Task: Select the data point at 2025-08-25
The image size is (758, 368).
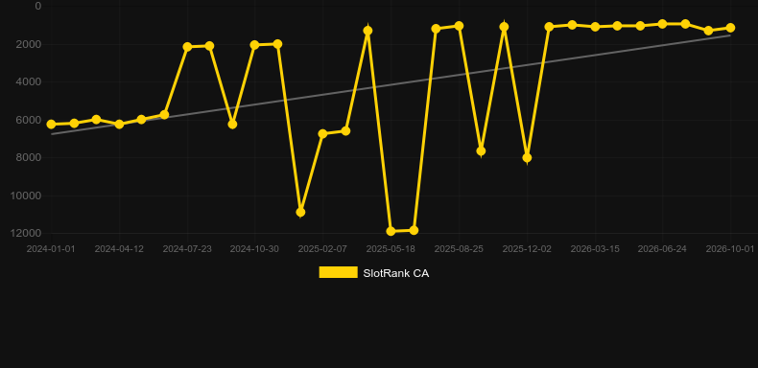Action: click(x=459, y=26)
